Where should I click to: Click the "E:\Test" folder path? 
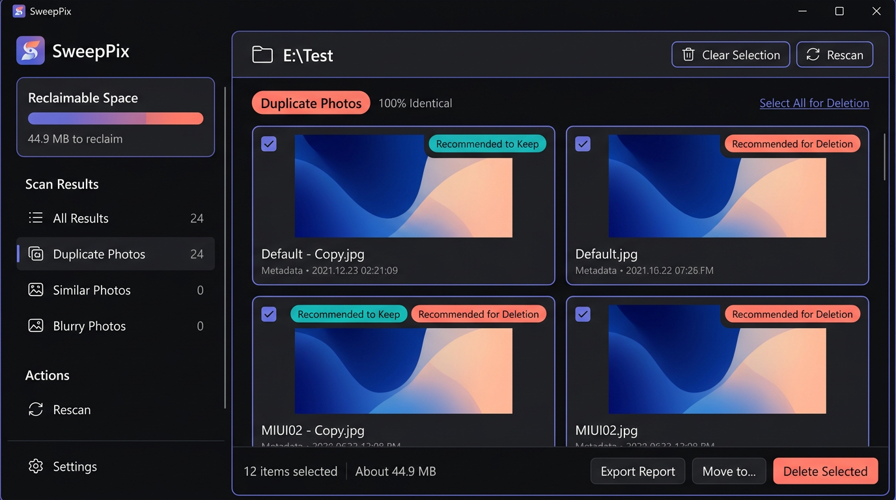[x=308, y=55]
